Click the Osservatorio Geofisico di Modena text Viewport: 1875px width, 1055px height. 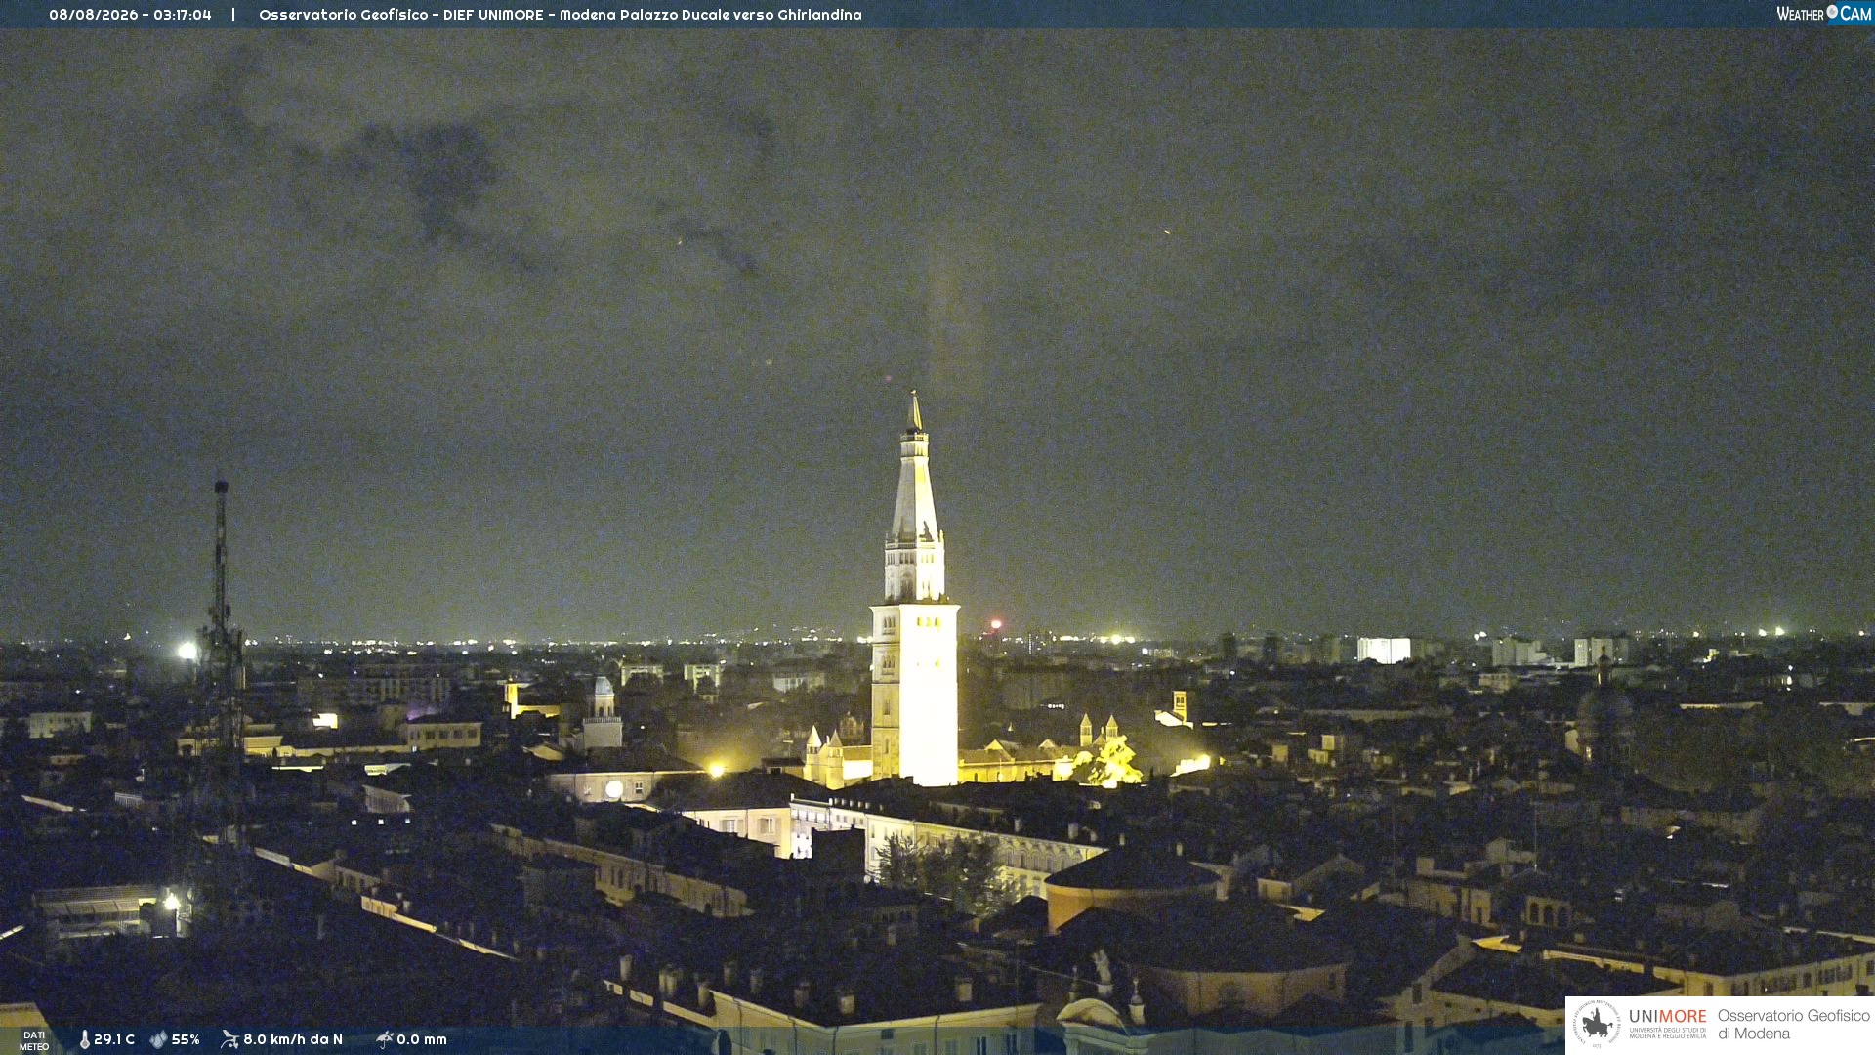click(1793, 1025)
